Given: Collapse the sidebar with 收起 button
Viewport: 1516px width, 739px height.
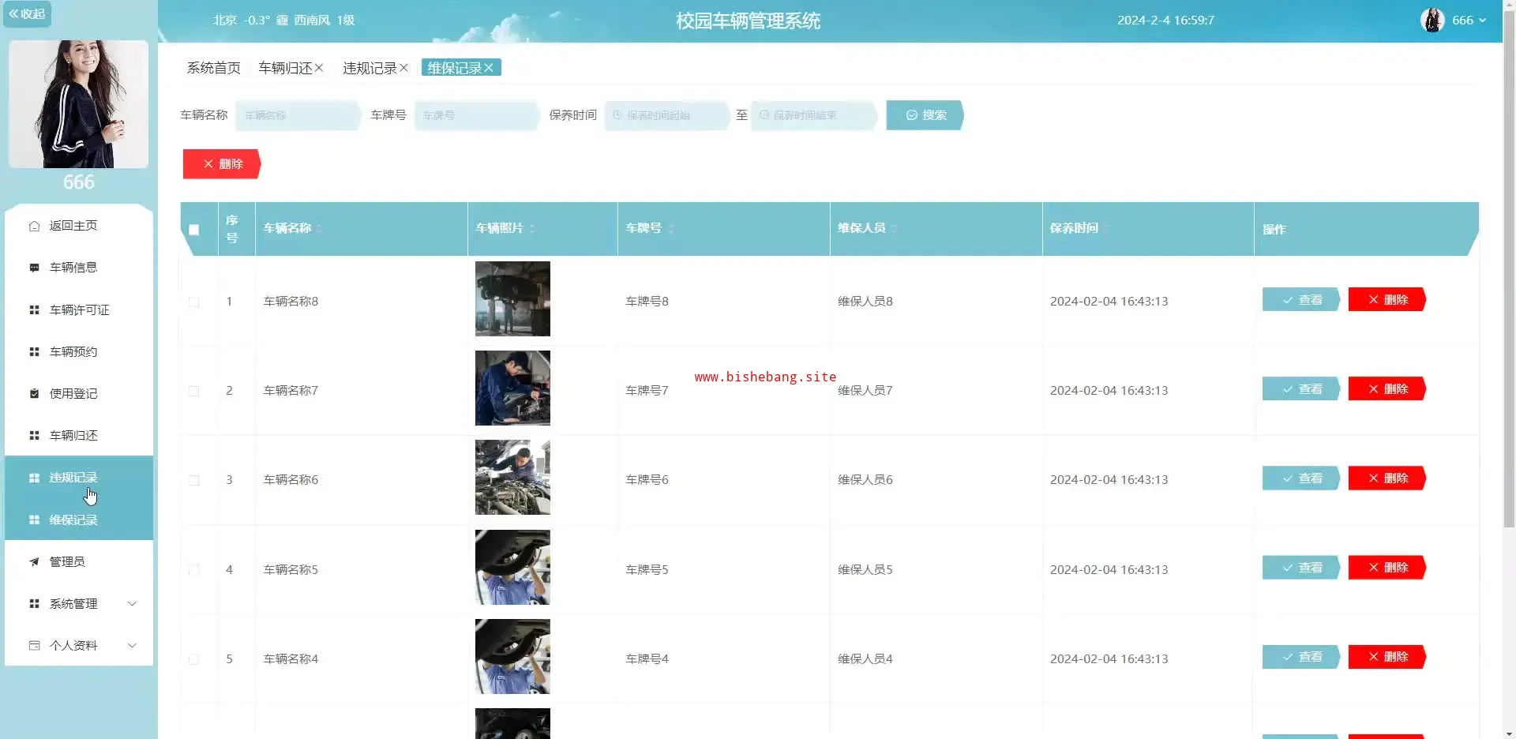Looking at the screenshot, I should click(27, 14).
